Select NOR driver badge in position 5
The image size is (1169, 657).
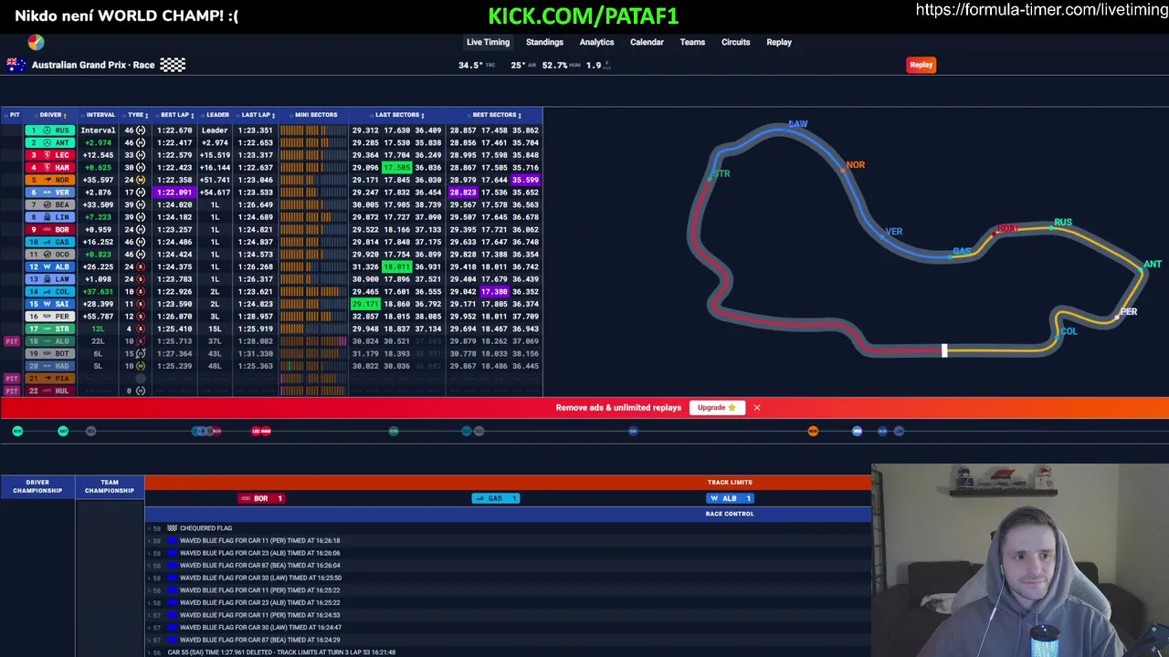(x=50, y=180)
